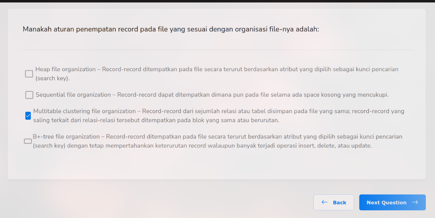The height and width of the screenshot is (218, 435).
Task: Proceed with the Next Question button
Action: 392,202
